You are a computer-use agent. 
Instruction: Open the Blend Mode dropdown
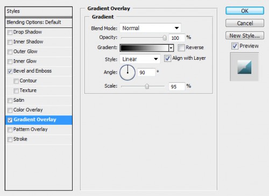point(150,28)
